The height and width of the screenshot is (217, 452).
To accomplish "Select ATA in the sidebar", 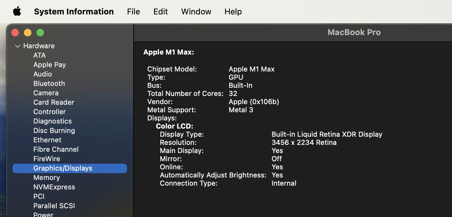I will [x=40, y=55].
